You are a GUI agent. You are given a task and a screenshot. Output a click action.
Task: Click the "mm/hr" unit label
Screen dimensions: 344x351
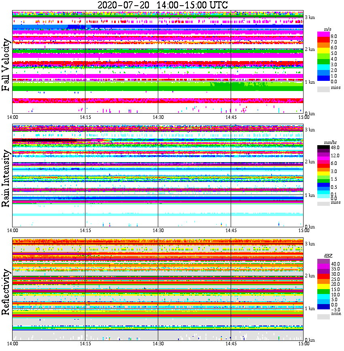[x=330, y=142]
